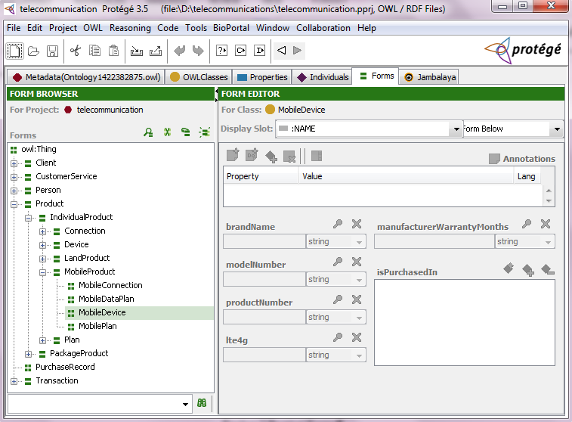Select the MobileDataPlan tree item
This screenshot has height=422, width=572.
click(107, 299)
